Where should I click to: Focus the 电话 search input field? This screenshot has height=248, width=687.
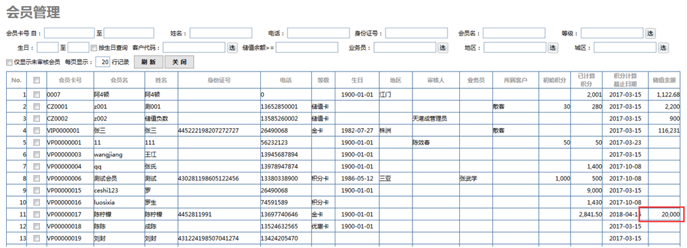click(x=318, y=33)
